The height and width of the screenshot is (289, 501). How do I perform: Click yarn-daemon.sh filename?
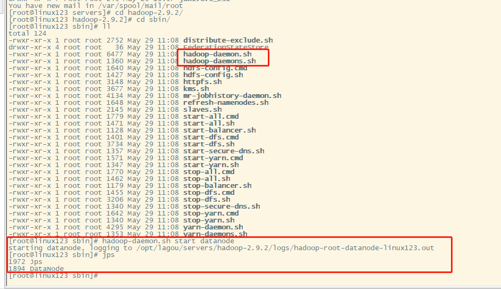213,227
